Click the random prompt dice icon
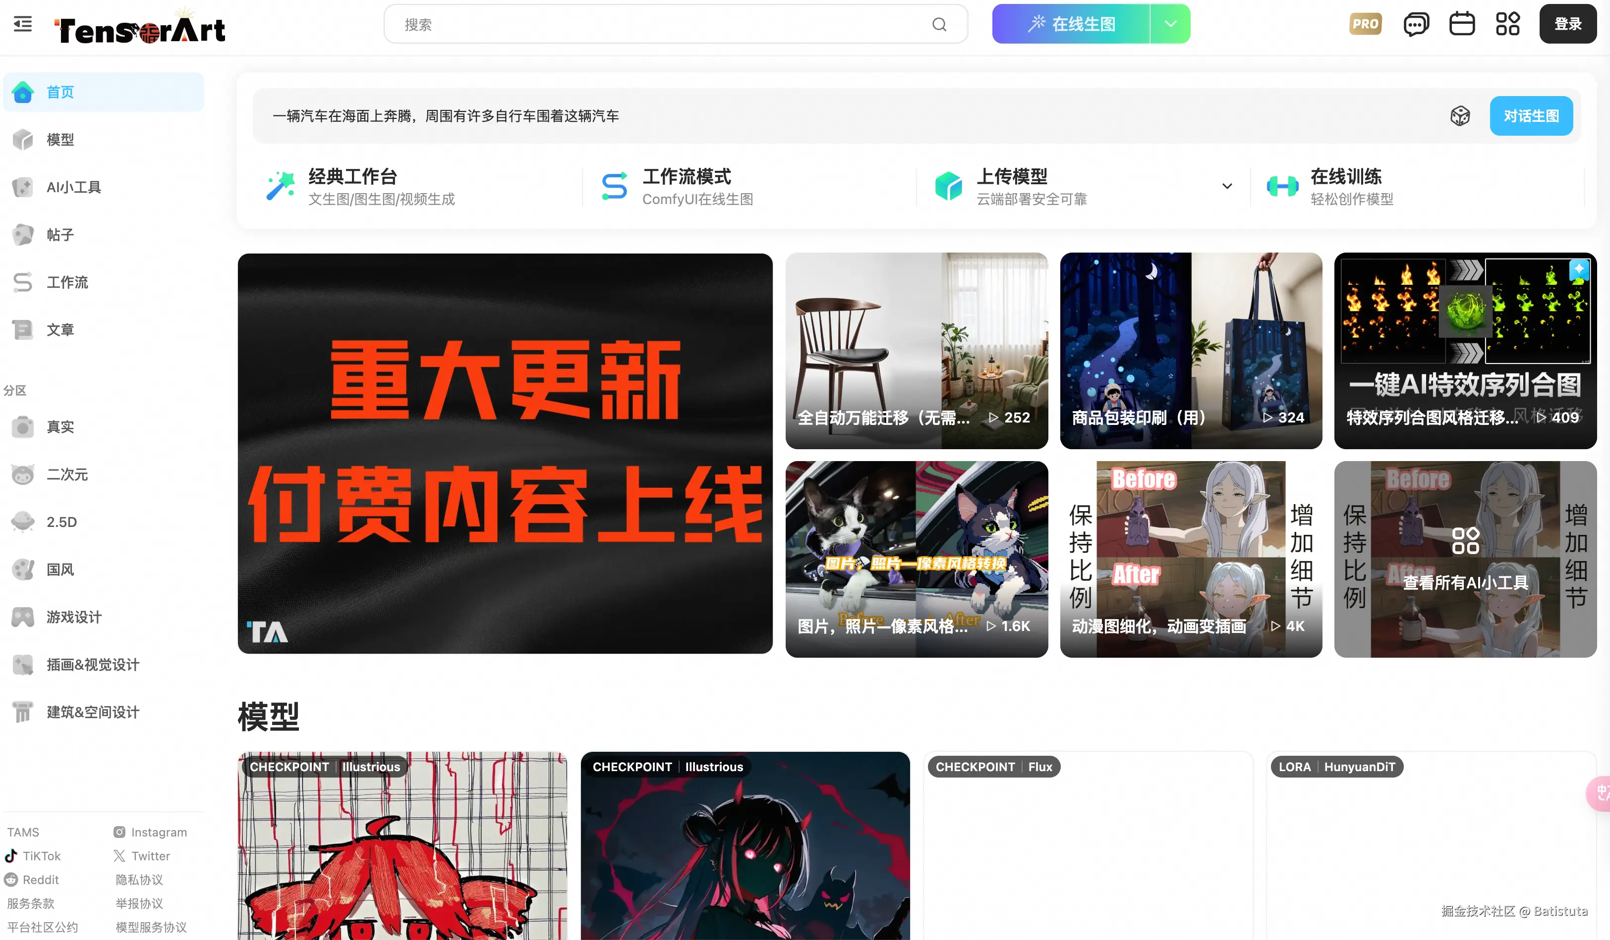Viewport: 1610px width, 940px height. point(1460,116)
